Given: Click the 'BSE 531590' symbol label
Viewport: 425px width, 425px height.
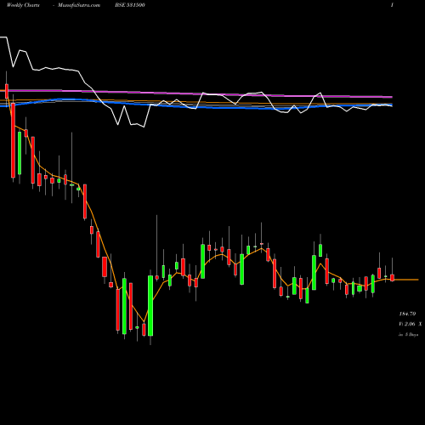Looking at the screenshot, I should tap(130, 5).
